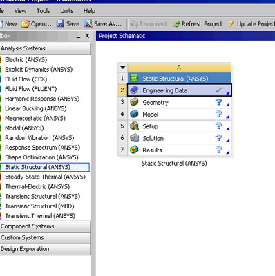Open Engineering Data cell corner triangle
The width and height of the screenshot is (275, 276).
[x=228, y=92]
